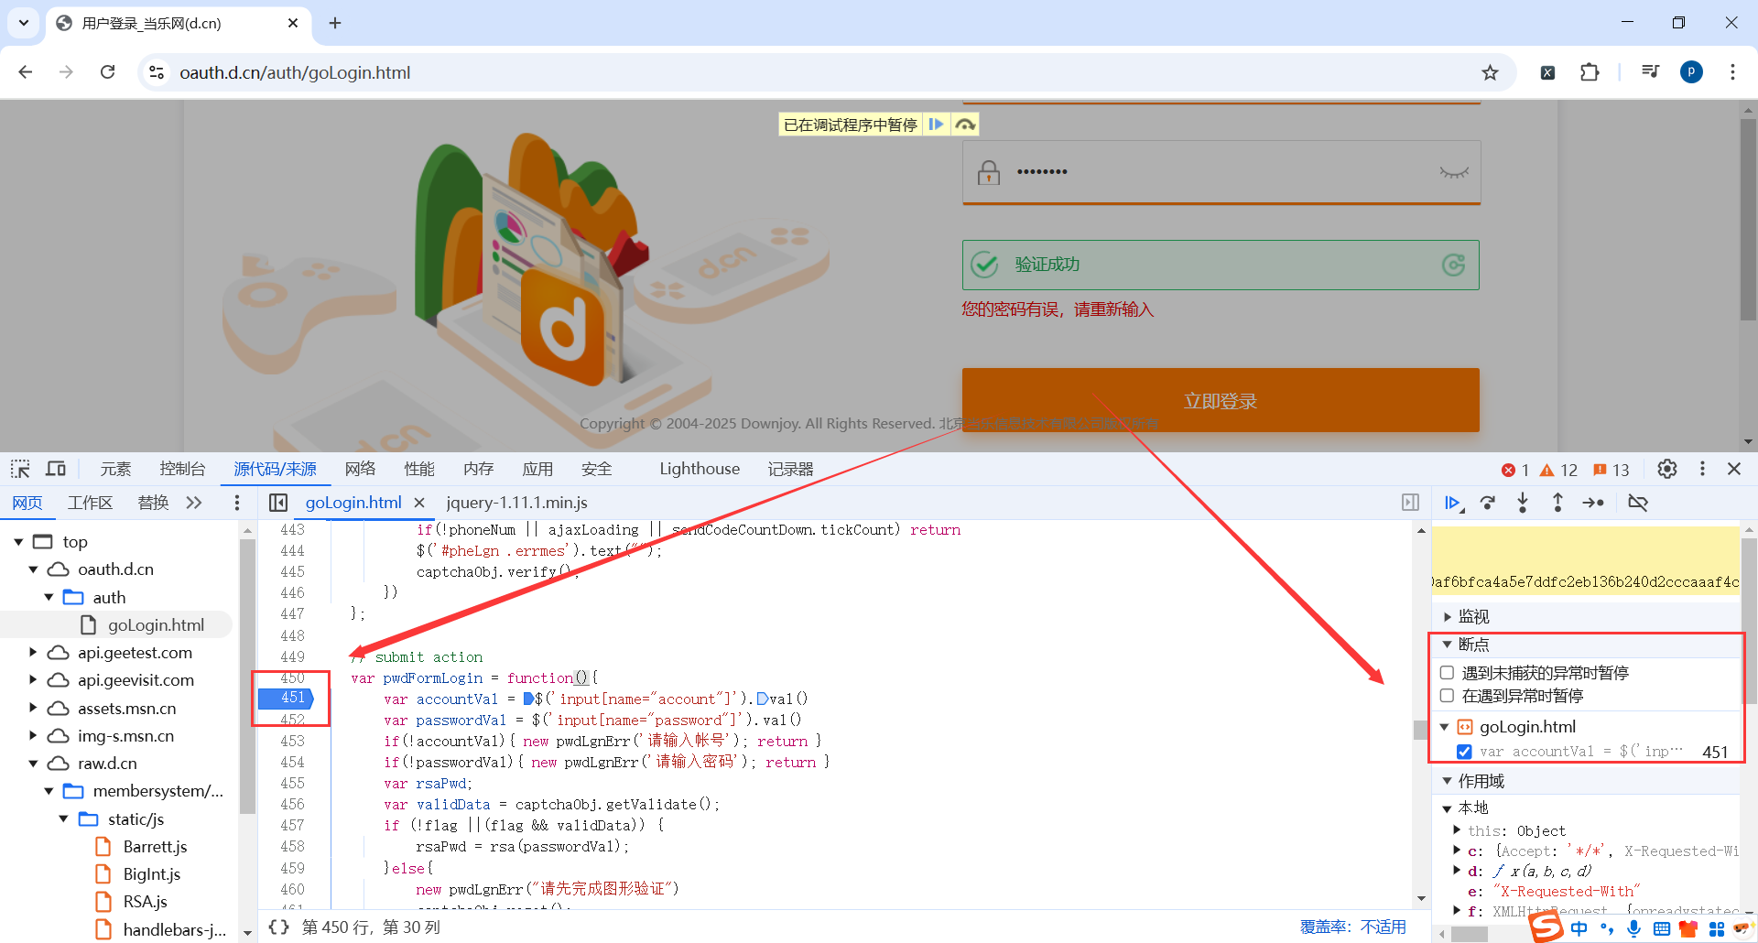Open the tab search dropdown
The width and height of the screenshot is (1758, 943).
pos(24,23)
